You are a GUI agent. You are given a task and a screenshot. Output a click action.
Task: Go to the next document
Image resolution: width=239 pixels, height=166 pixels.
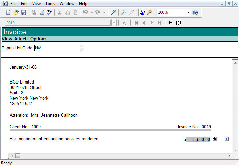(x=152, y=23)
